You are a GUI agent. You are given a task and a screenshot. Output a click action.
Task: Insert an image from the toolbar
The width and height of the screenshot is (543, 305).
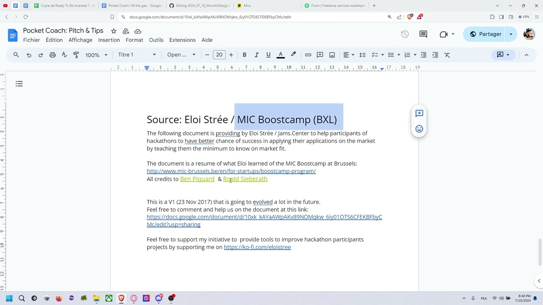click(332, 55)
